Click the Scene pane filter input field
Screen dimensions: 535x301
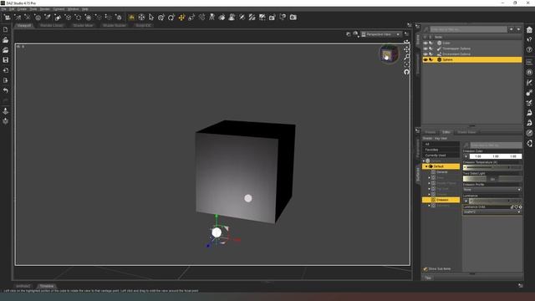468,29
